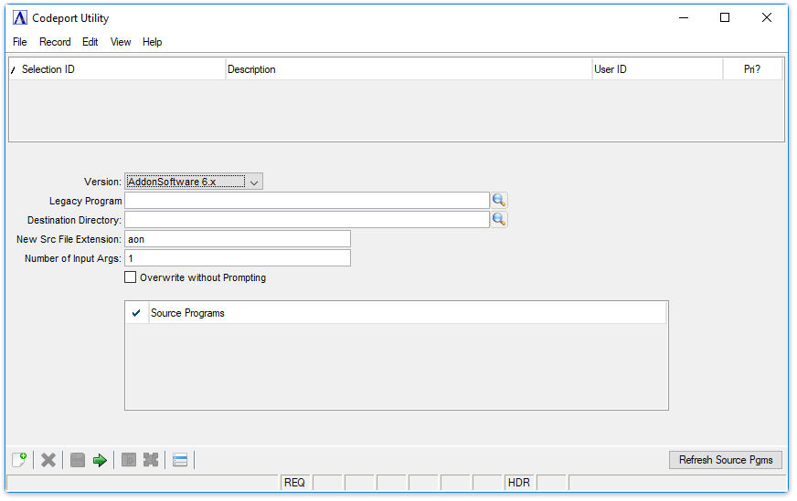Click the REQ status bar indicator
The width and height of the screenshot is (797, 501).
click(x=295, y=483)
